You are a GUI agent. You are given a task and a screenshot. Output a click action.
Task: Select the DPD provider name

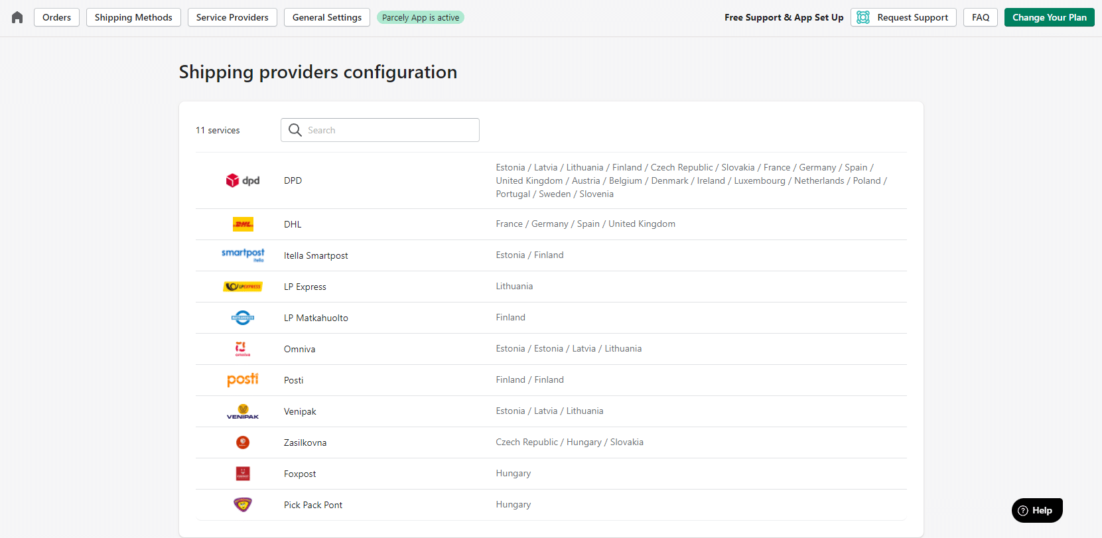[293, 180]
